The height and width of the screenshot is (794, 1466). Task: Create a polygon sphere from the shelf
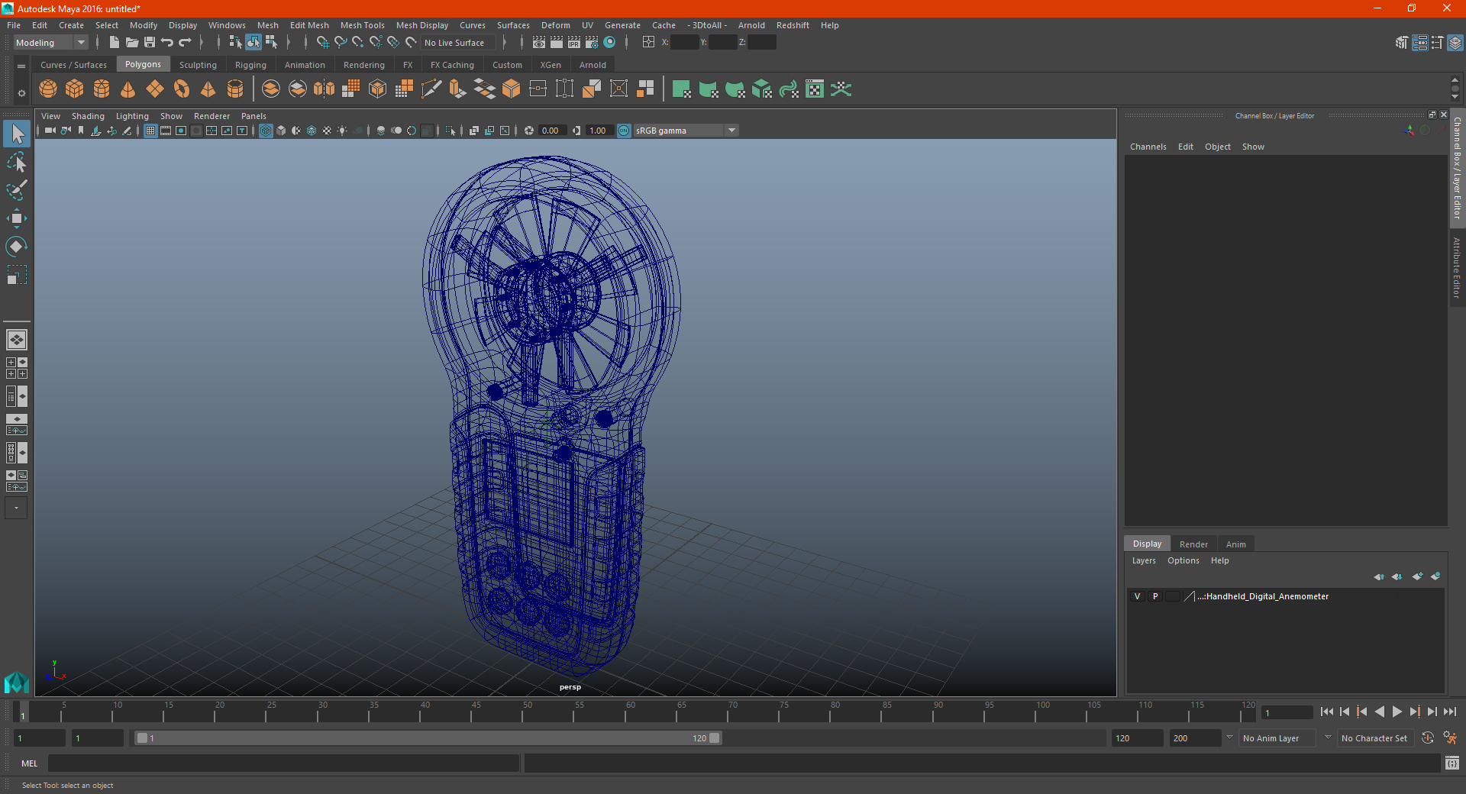[x=48, y=89]
